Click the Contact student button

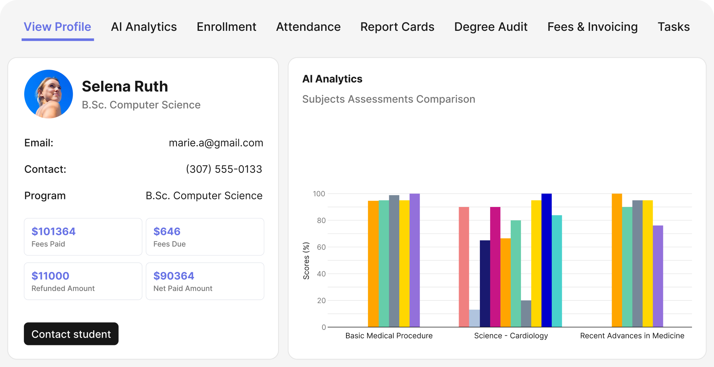[71, 334]
